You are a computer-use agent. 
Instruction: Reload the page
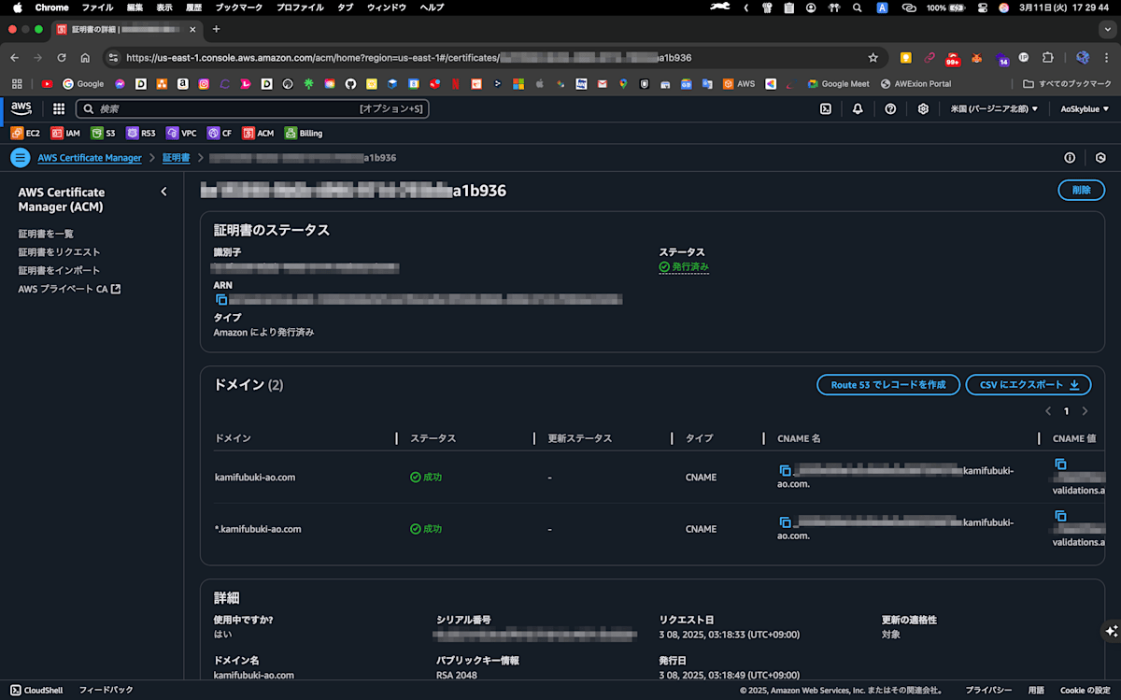click(61, 58)
